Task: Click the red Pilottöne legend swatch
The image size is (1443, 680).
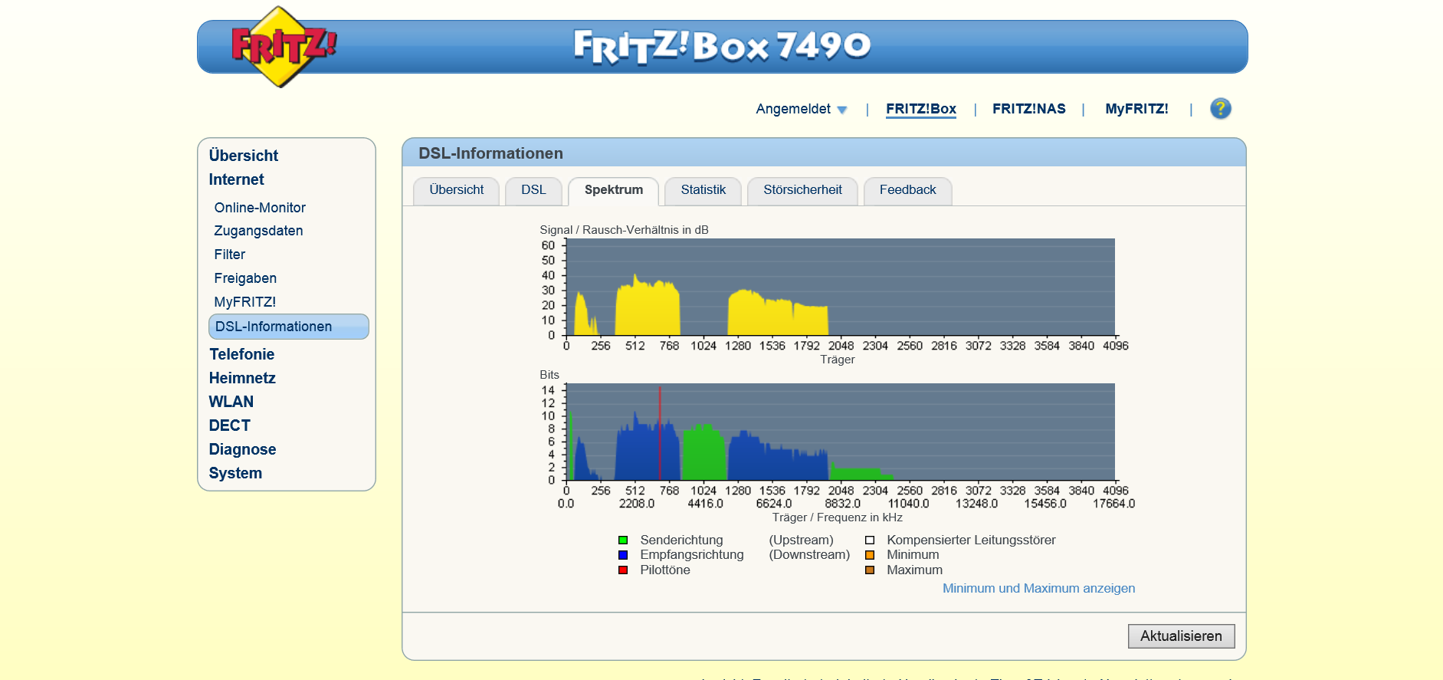Action: pos(623,570)
